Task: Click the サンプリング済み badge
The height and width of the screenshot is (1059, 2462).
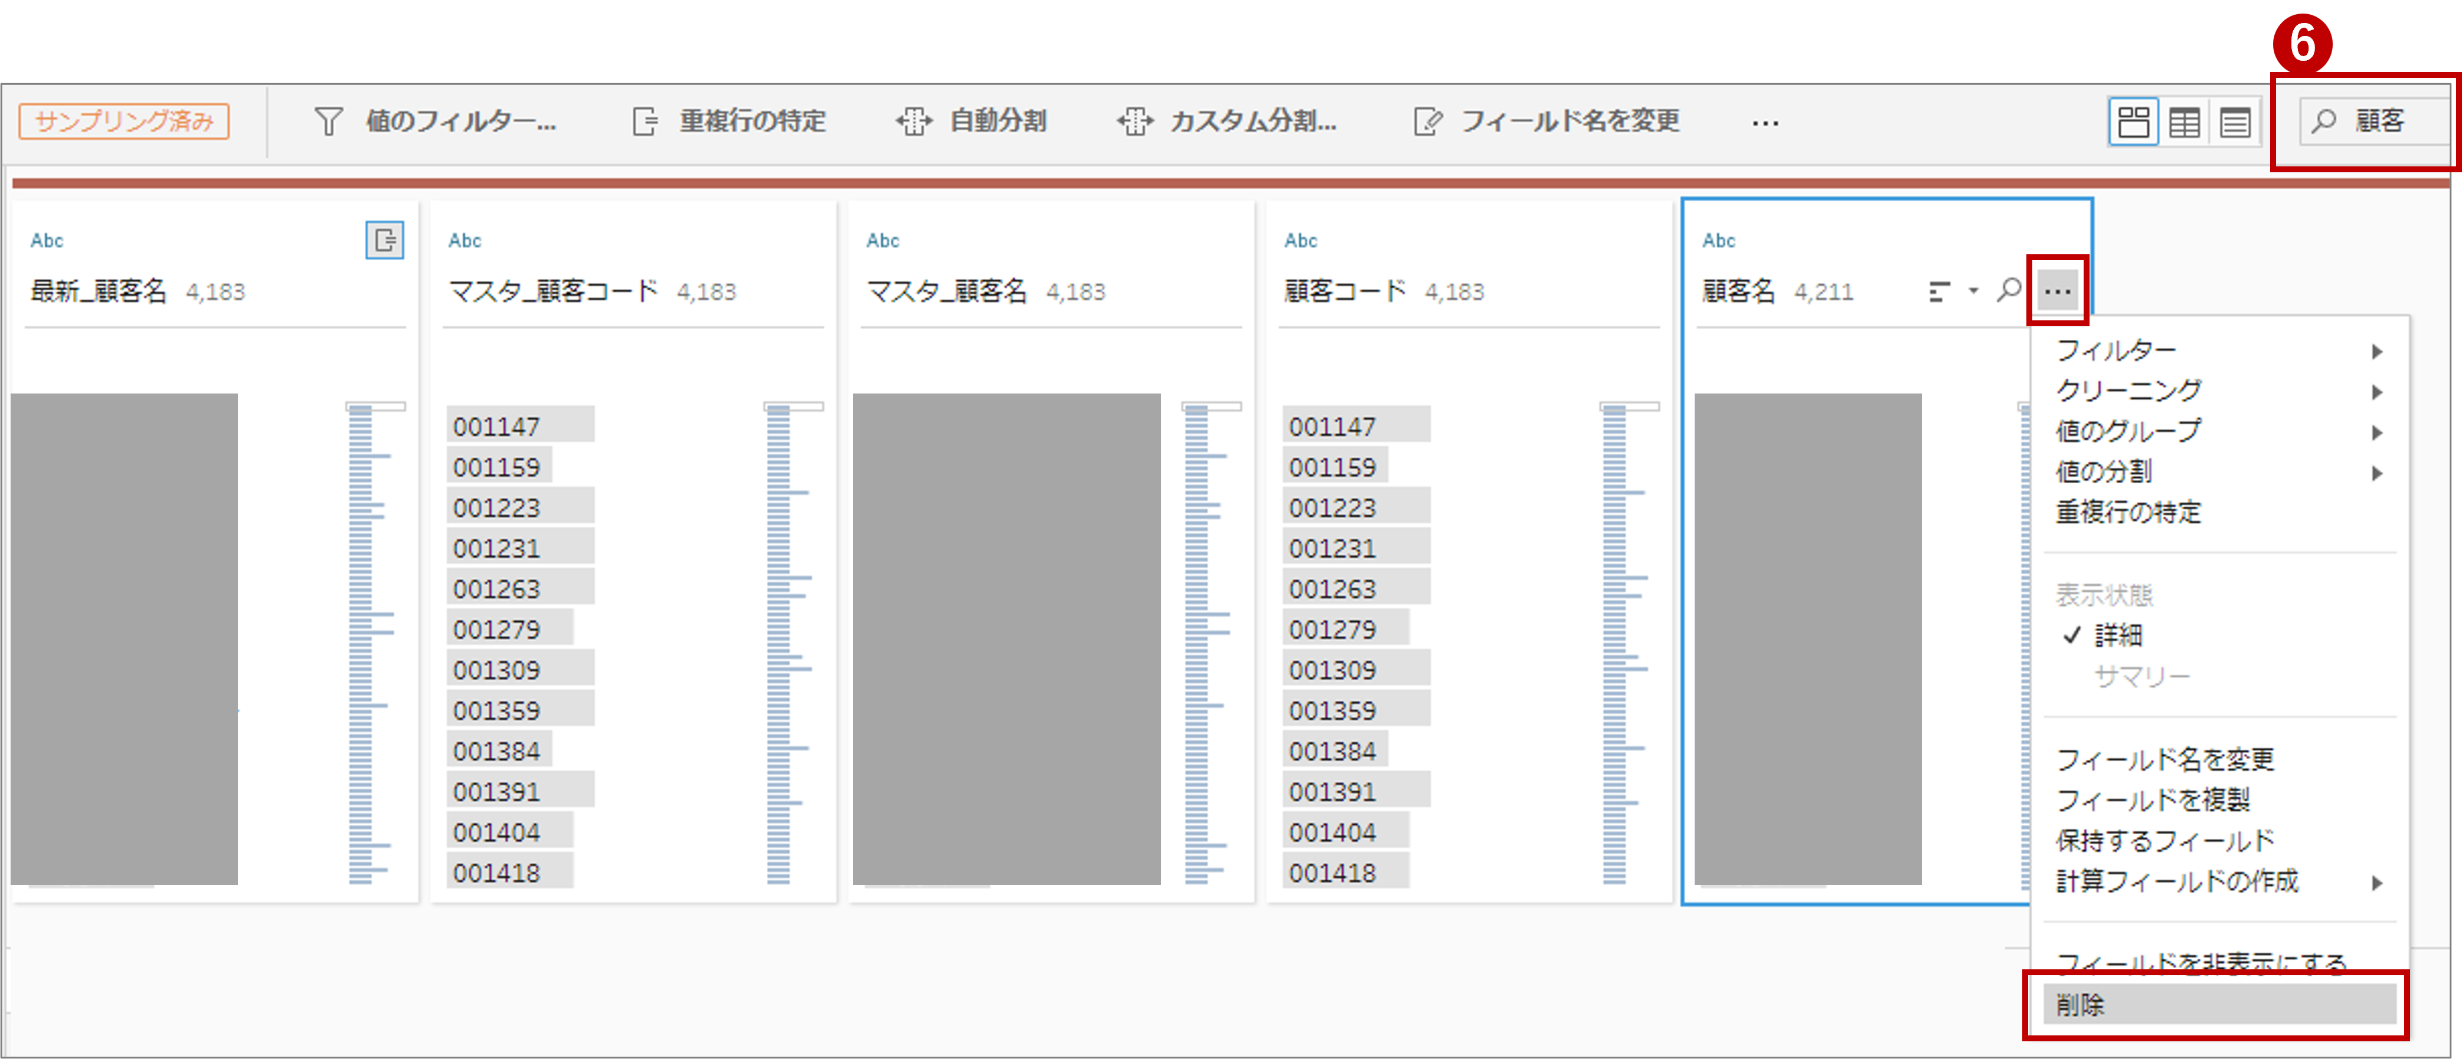Action: [x=124, y=122]
